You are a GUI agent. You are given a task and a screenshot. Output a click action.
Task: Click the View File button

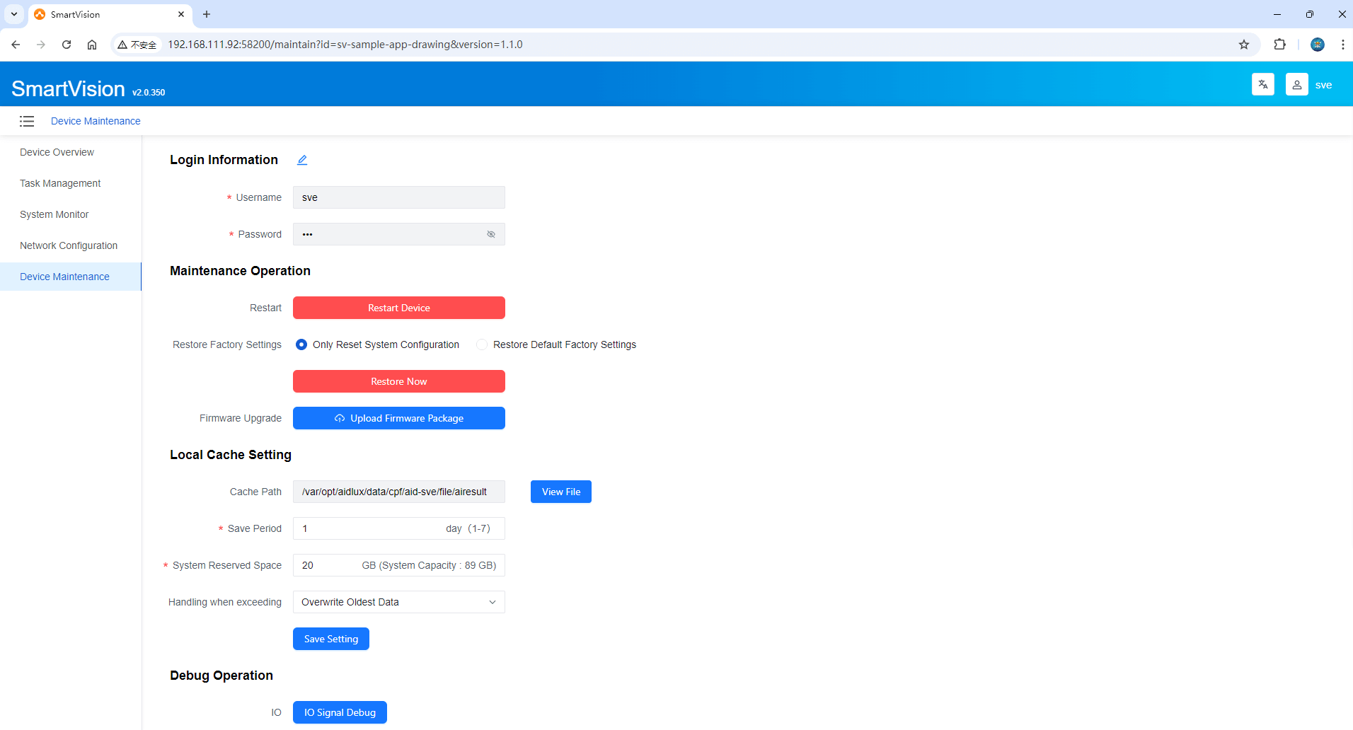click(x=561, y=492)
